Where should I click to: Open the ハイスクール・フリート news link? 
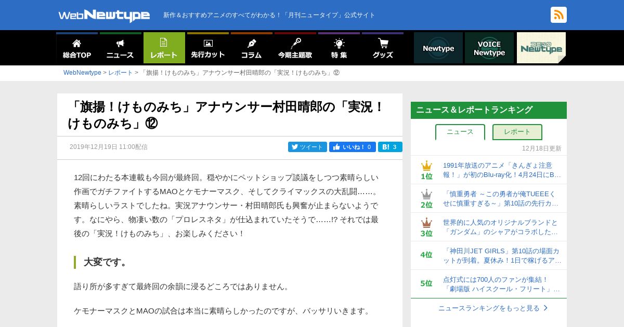[502, 284]
